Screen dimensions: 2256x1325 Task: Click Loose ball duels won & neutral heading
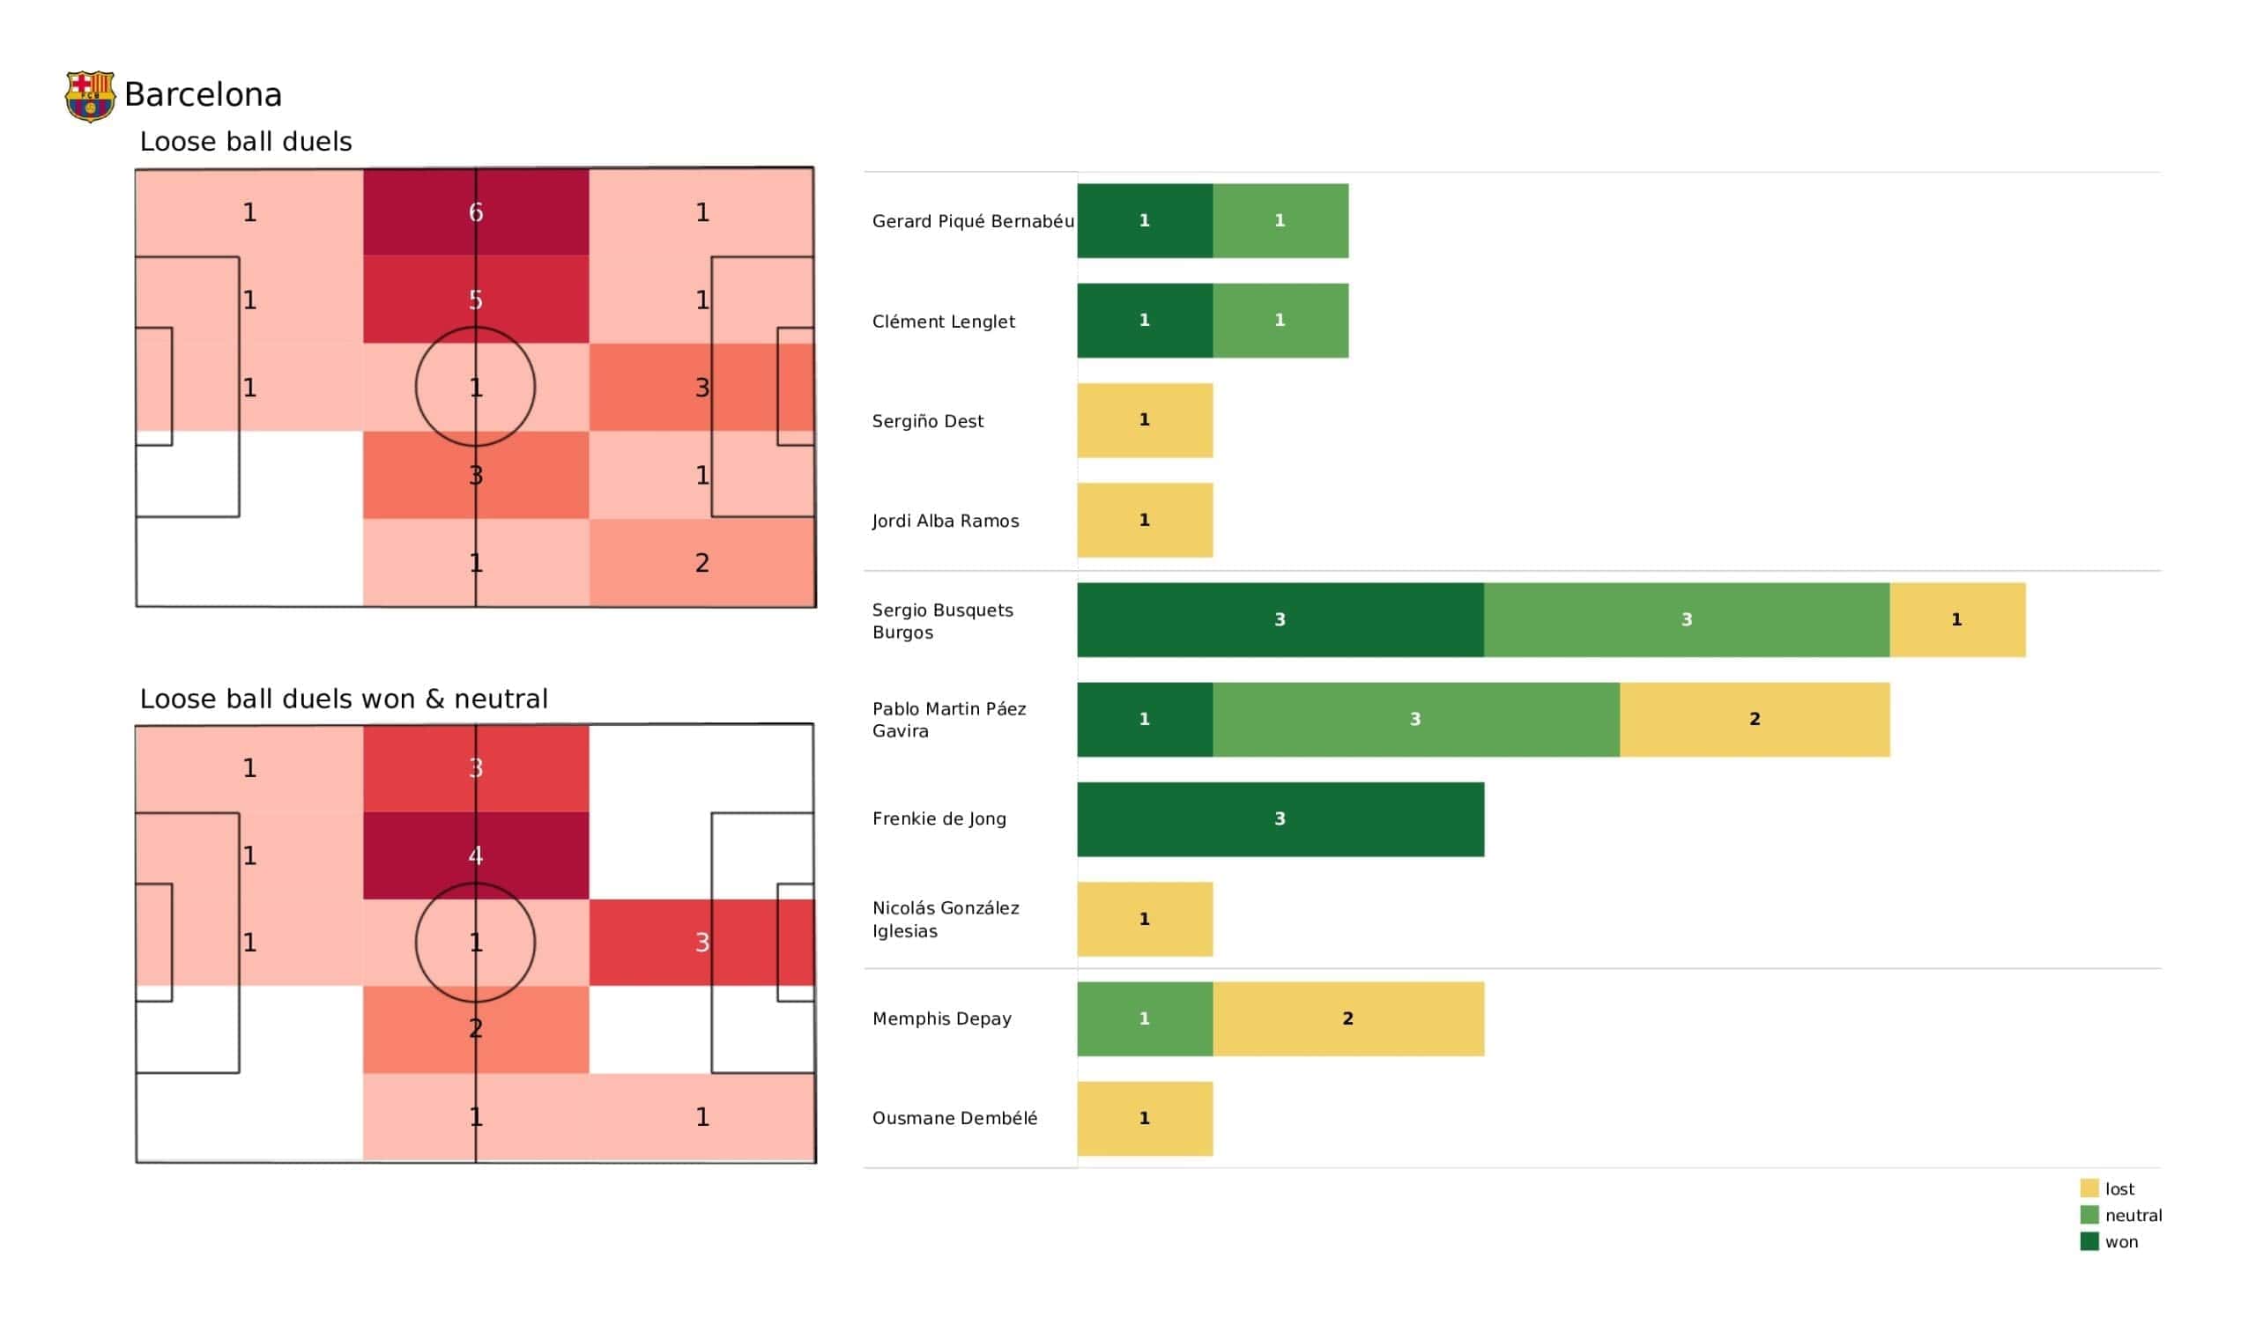point(344,700)
